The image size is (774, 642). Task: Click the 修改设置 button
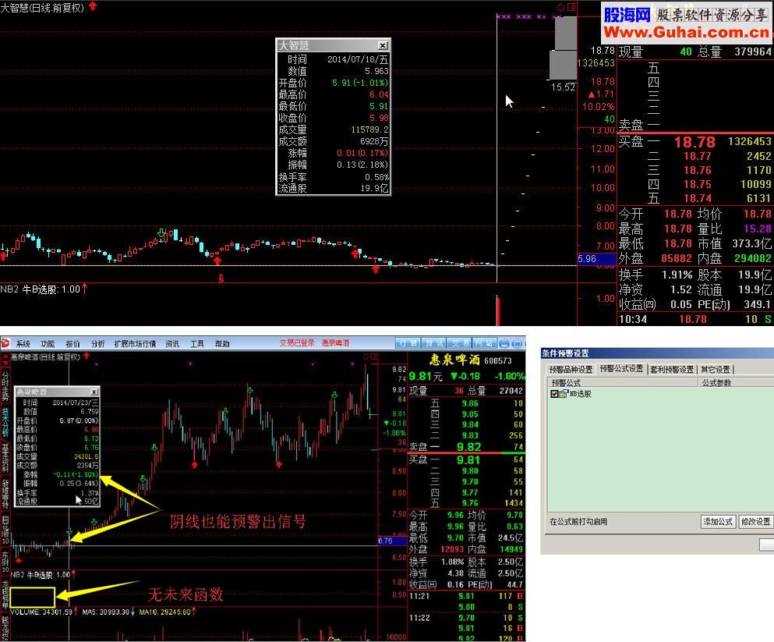755,522
